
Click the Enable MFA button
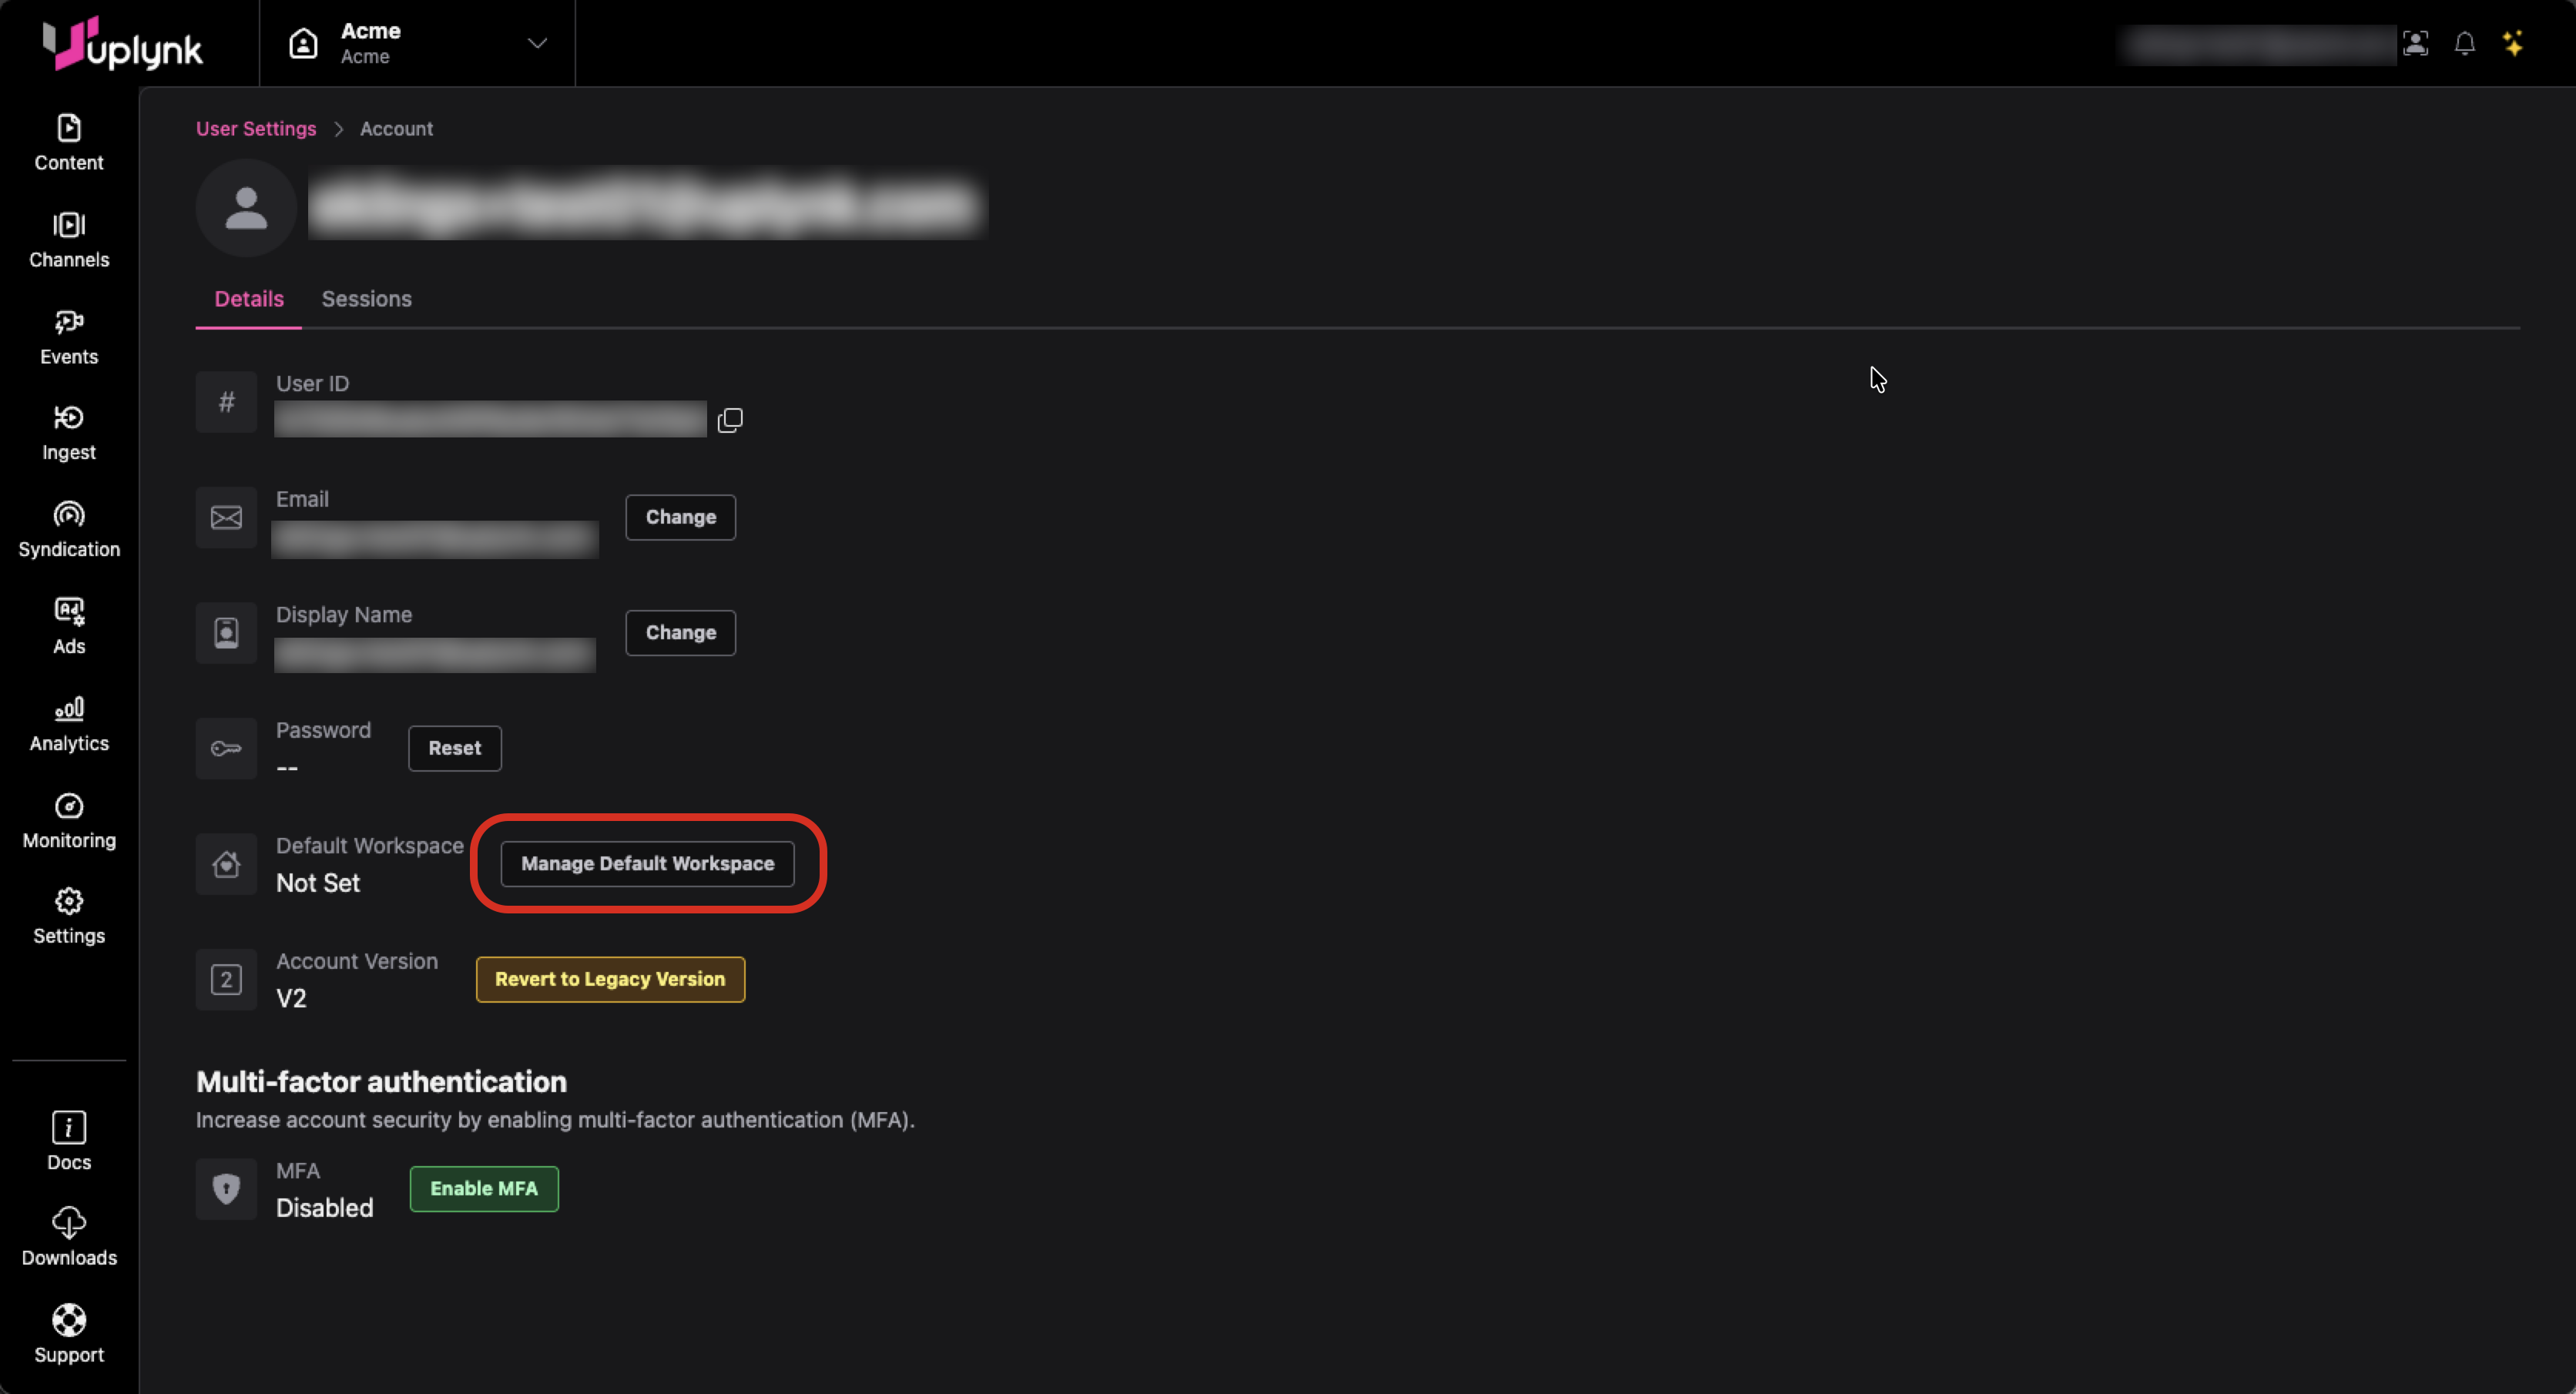483,1188
